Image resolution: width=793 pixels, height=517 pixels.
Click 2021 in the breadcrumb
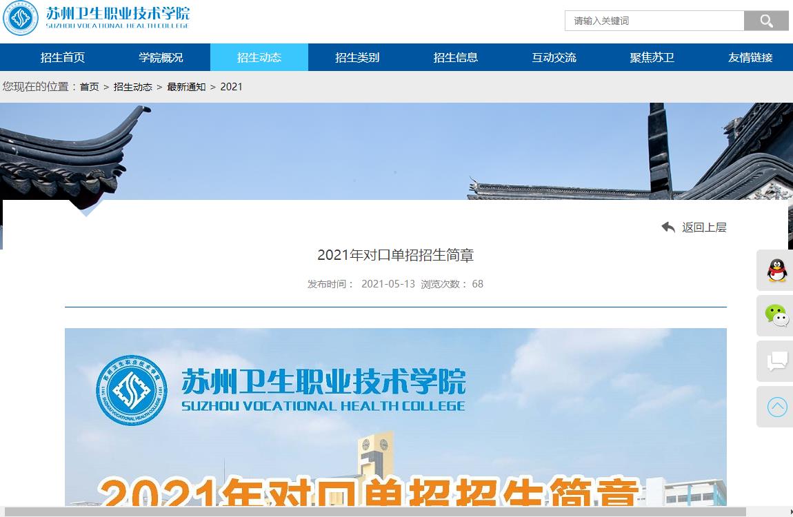(x=231, y=87)
